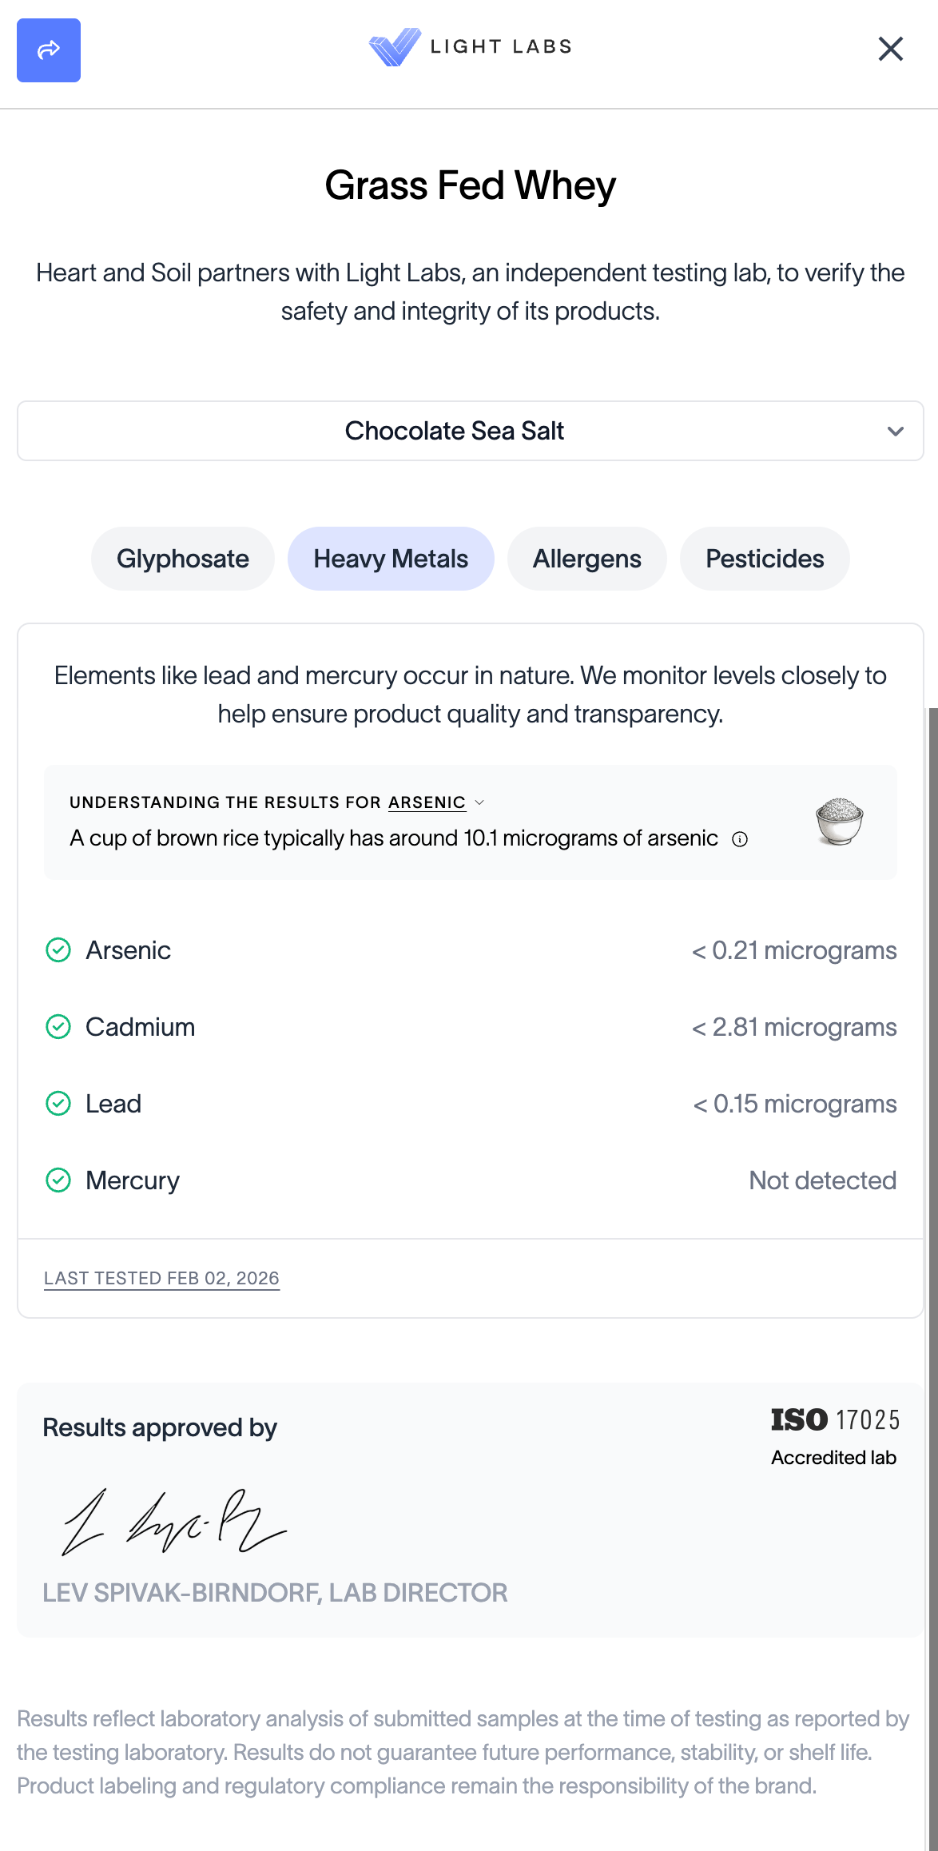Select the Heavy Metals tab

point(391,559)
